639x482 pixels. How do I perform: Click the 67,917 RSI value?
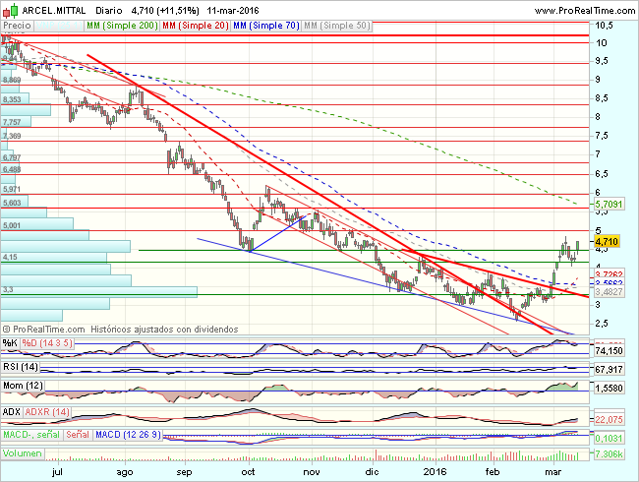coord(609,370)
